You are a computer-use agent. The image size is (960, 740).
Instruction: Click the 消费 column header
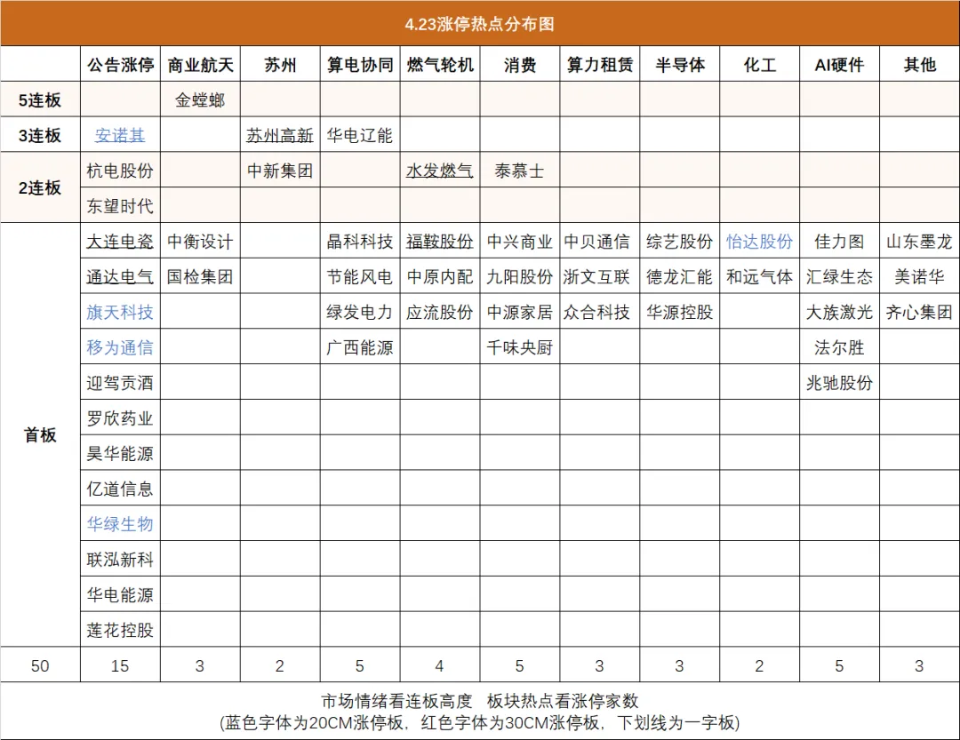520,64
